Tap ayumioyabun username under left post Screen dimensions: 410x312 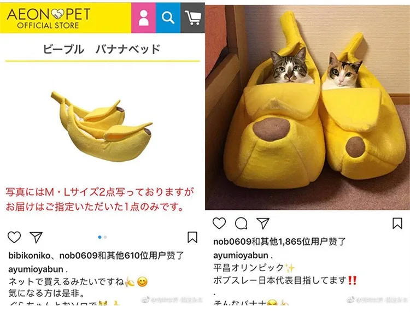(x=36, y=269)
